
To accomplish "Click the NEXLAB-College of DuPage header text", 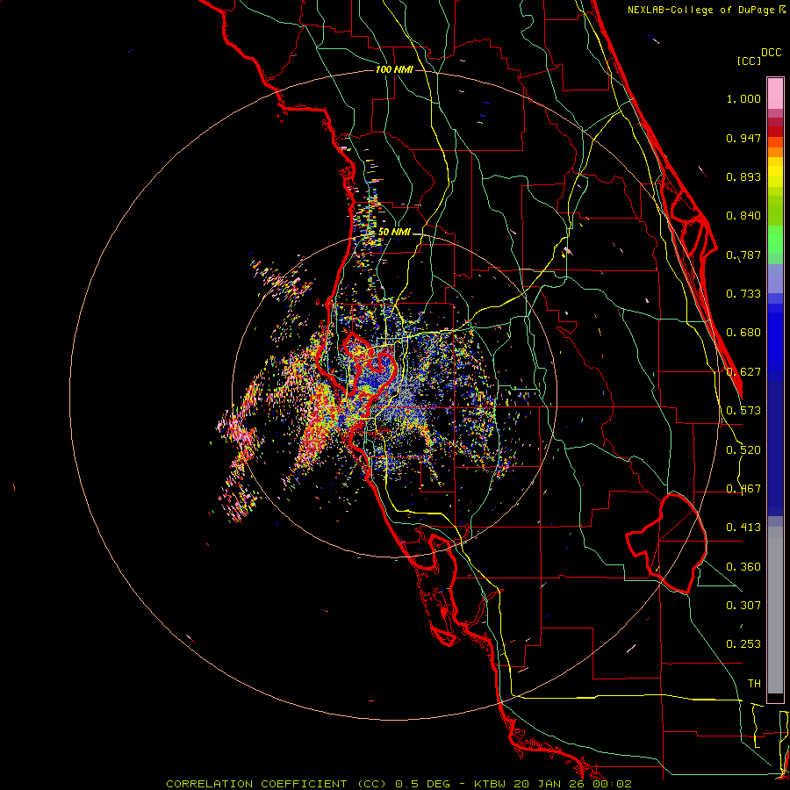I will (x=700, y=10).
